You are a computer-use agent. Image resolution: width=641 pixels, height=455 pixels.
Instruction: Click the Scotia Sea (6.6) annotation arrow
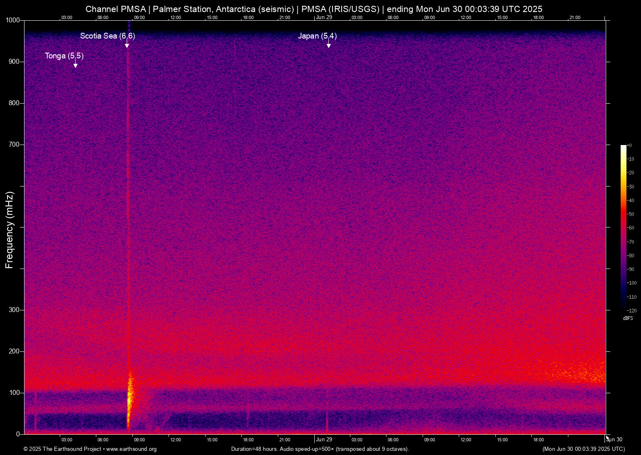(x=127, y=44)
